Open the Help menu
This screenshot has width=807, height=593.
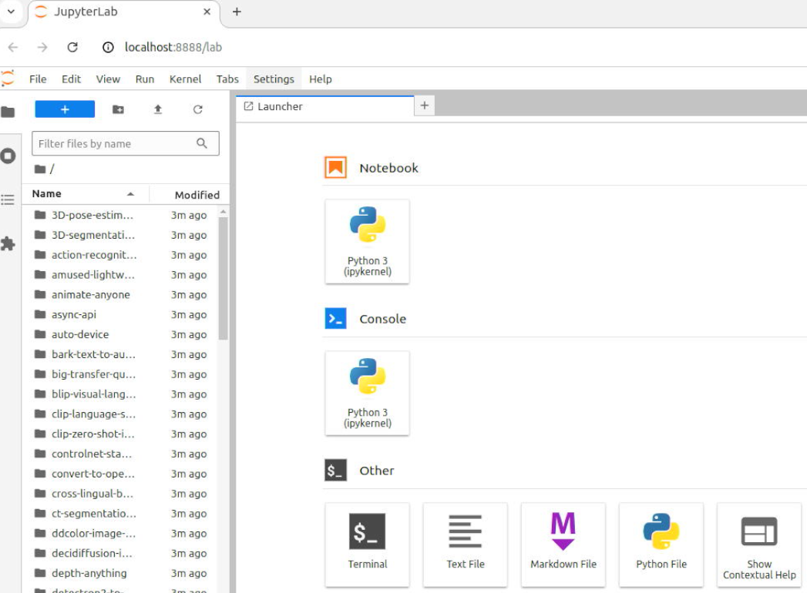pos(320,79)
